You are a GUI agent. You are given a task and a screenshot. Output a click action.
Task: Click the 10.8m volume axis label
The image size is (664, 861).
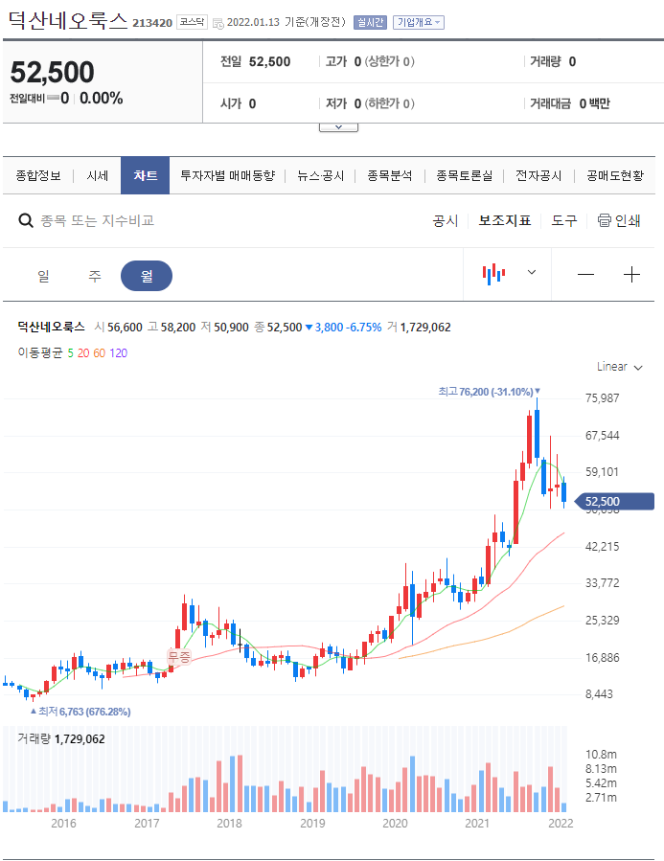[x=601, y=755]
